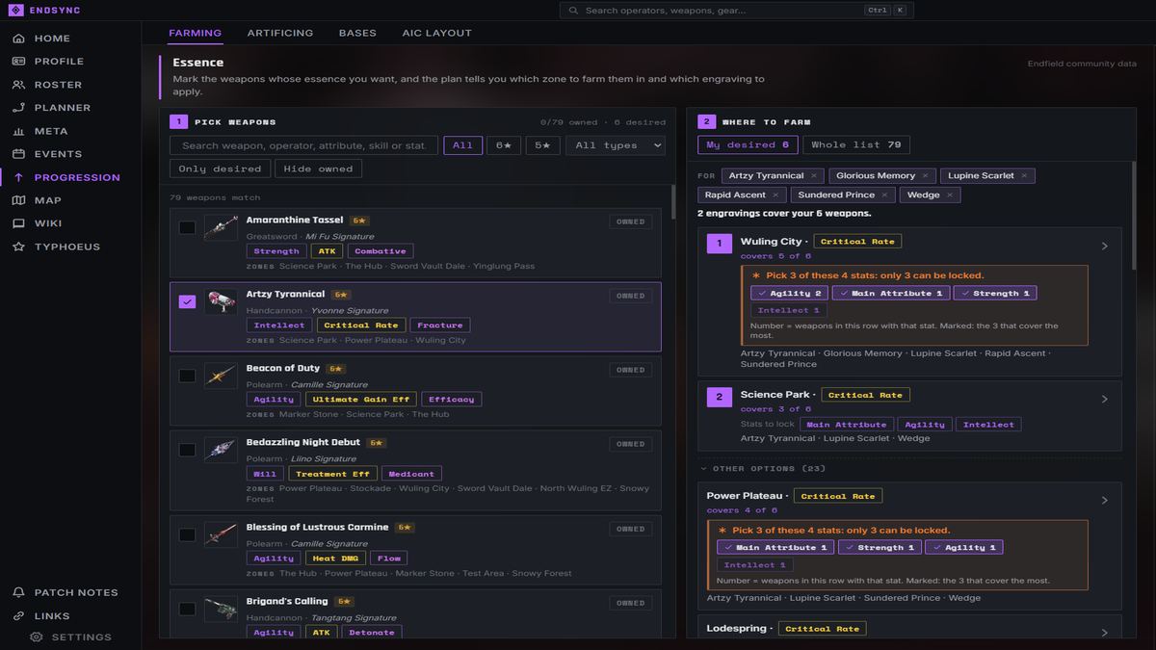Screen dimensions: 1156x650
Task: Filter weapons by 5-star rarity
Action: (x=542, y=145)
